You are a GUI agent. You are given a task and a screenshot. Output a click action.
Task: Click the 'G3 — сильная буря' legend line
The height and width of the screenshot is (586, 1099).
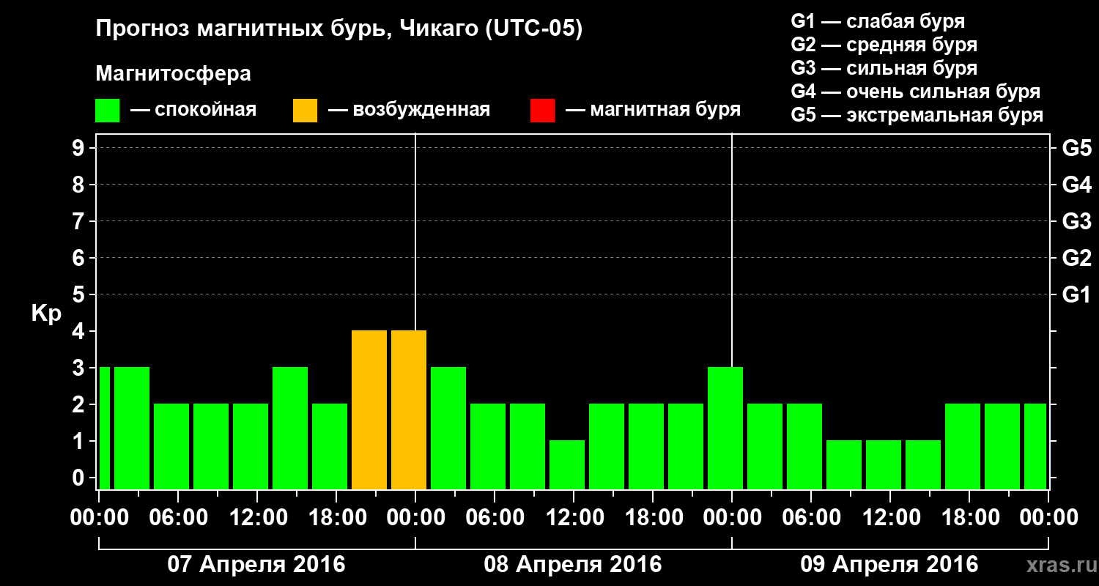(884, 68)
